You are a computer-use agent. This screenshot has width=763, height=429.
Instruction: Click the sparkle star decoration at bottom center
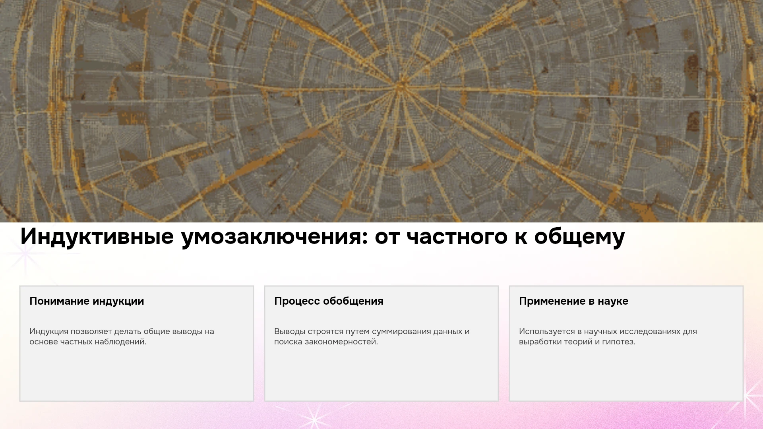coord(314,419)
